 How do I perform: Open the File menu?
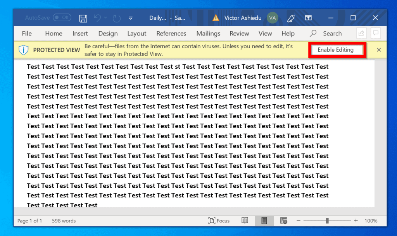click(27, 34)
